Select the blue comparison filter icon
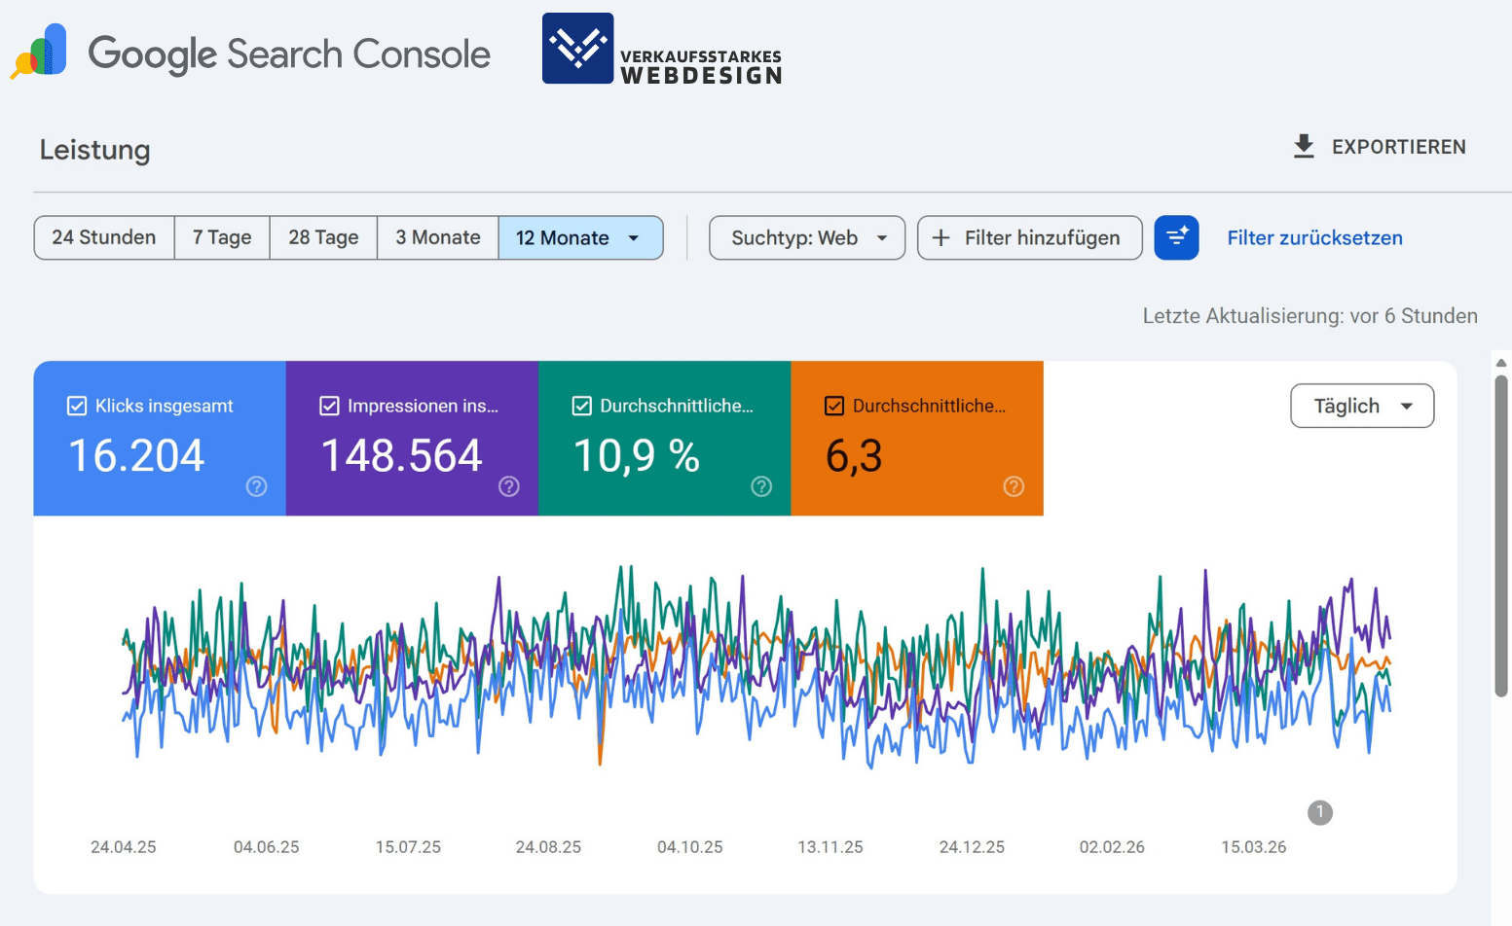 click(x=1177, y=237)
